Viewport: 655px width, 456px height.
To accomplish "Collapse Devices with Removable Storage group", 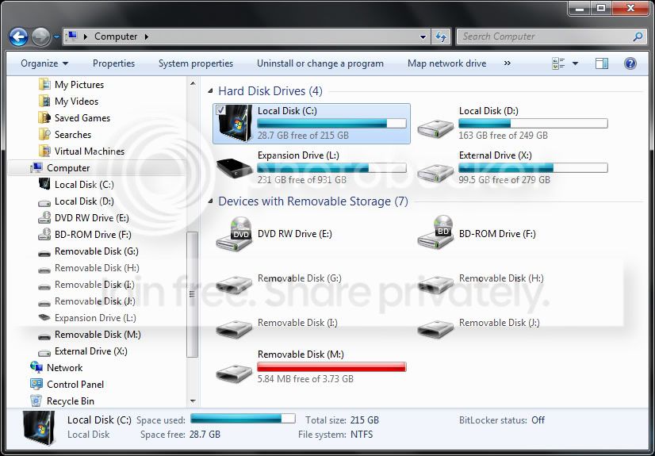I will point(210,201).
